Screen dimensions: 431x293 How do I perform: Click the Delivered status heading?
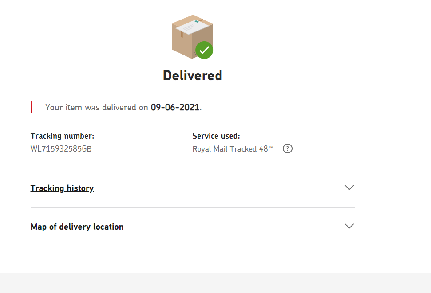coord(192,76)
